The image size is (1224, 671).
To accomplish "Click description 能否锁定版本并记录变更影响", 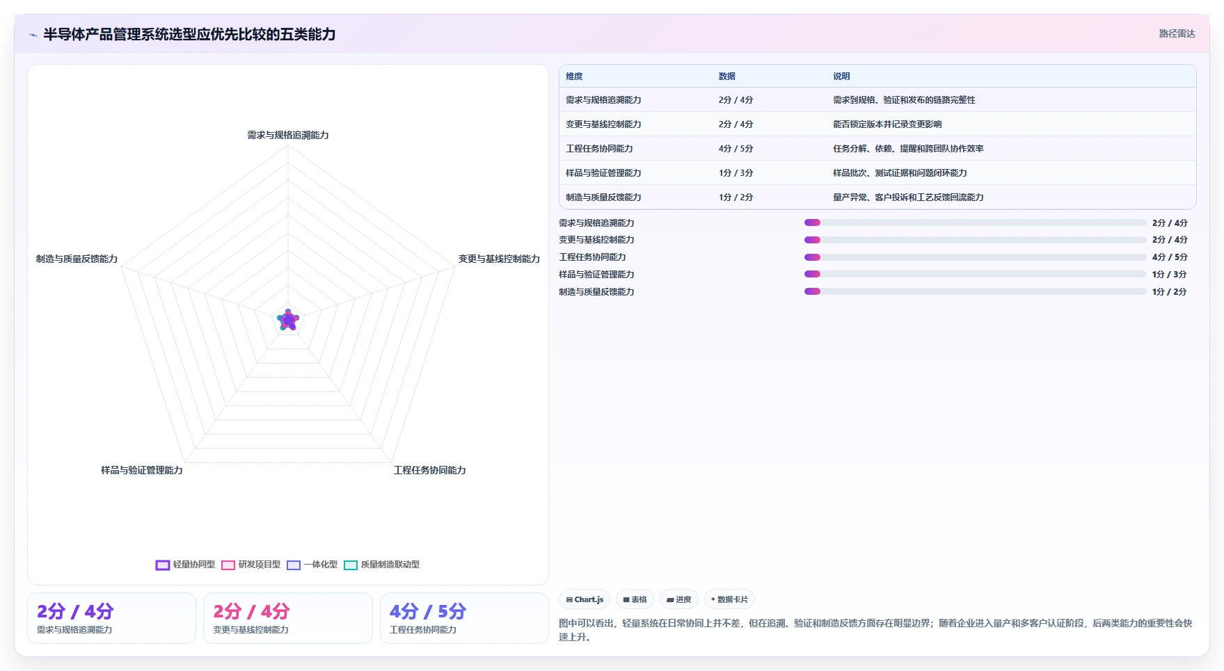I will (x=887, y=124).
